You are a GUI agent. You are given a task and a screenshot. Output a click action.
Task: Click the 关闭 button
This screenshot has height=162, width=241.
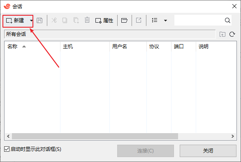[x=208, y=151]
